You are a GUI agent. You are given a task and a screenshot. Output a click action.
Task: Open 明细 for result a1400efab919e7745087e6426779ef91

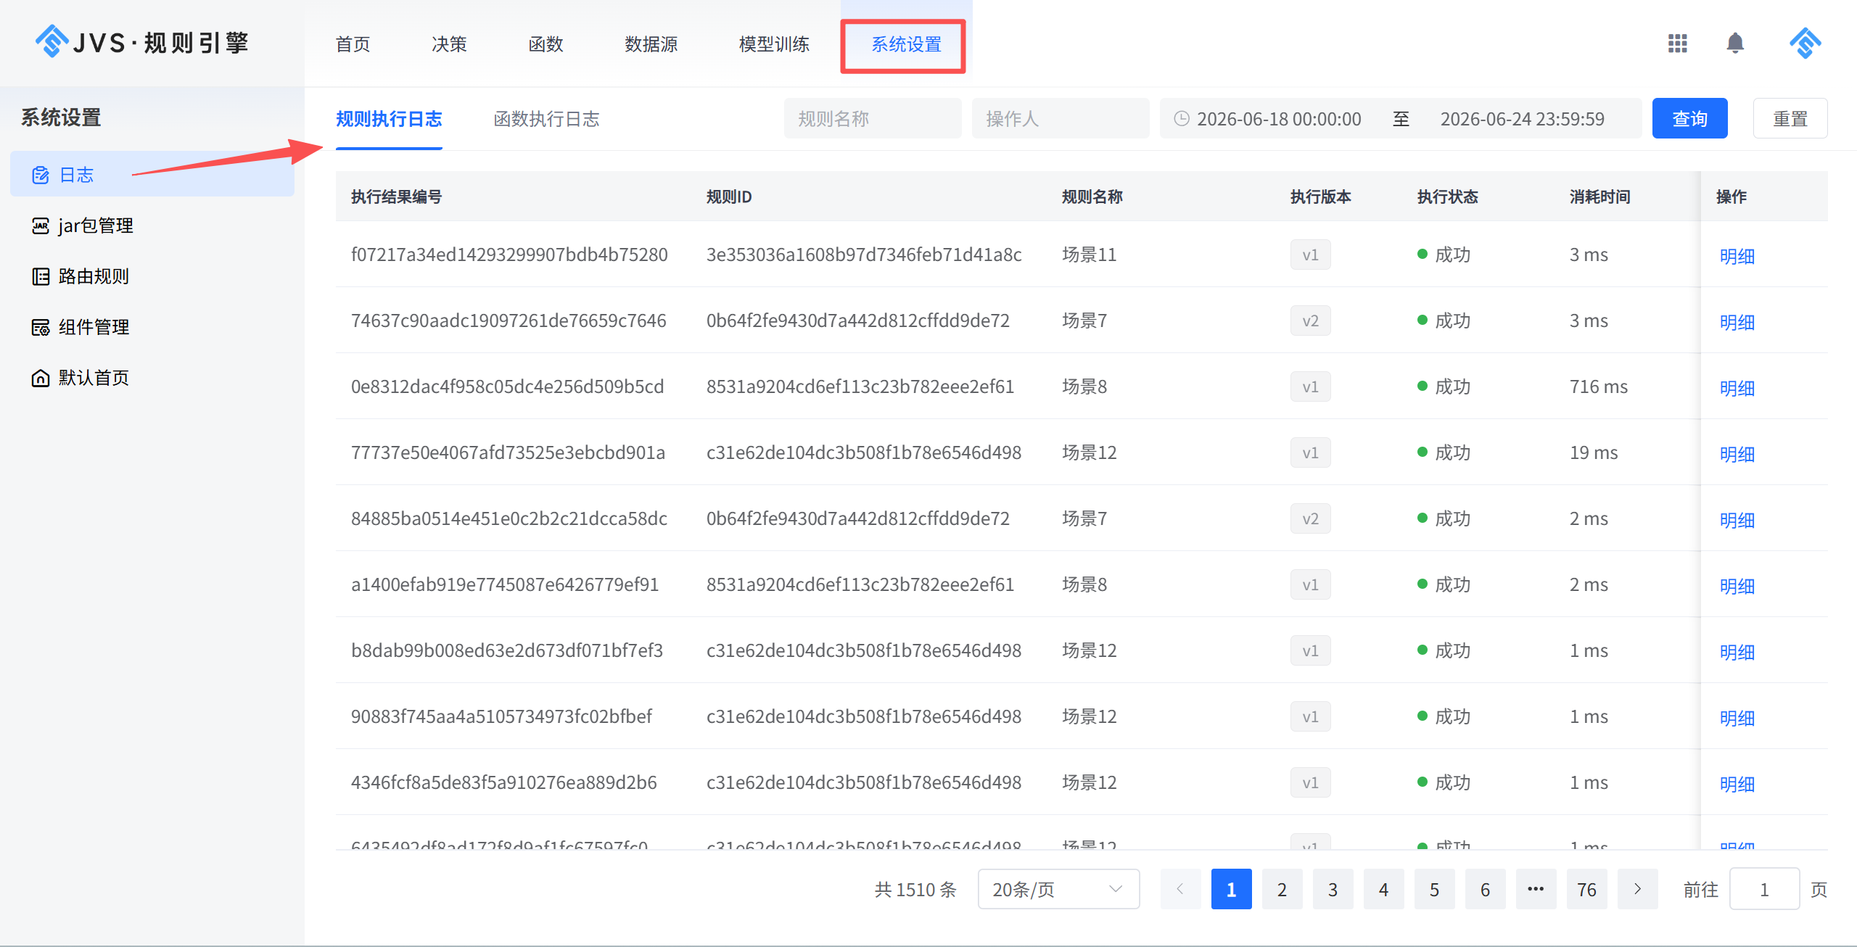coord(1737,586)
